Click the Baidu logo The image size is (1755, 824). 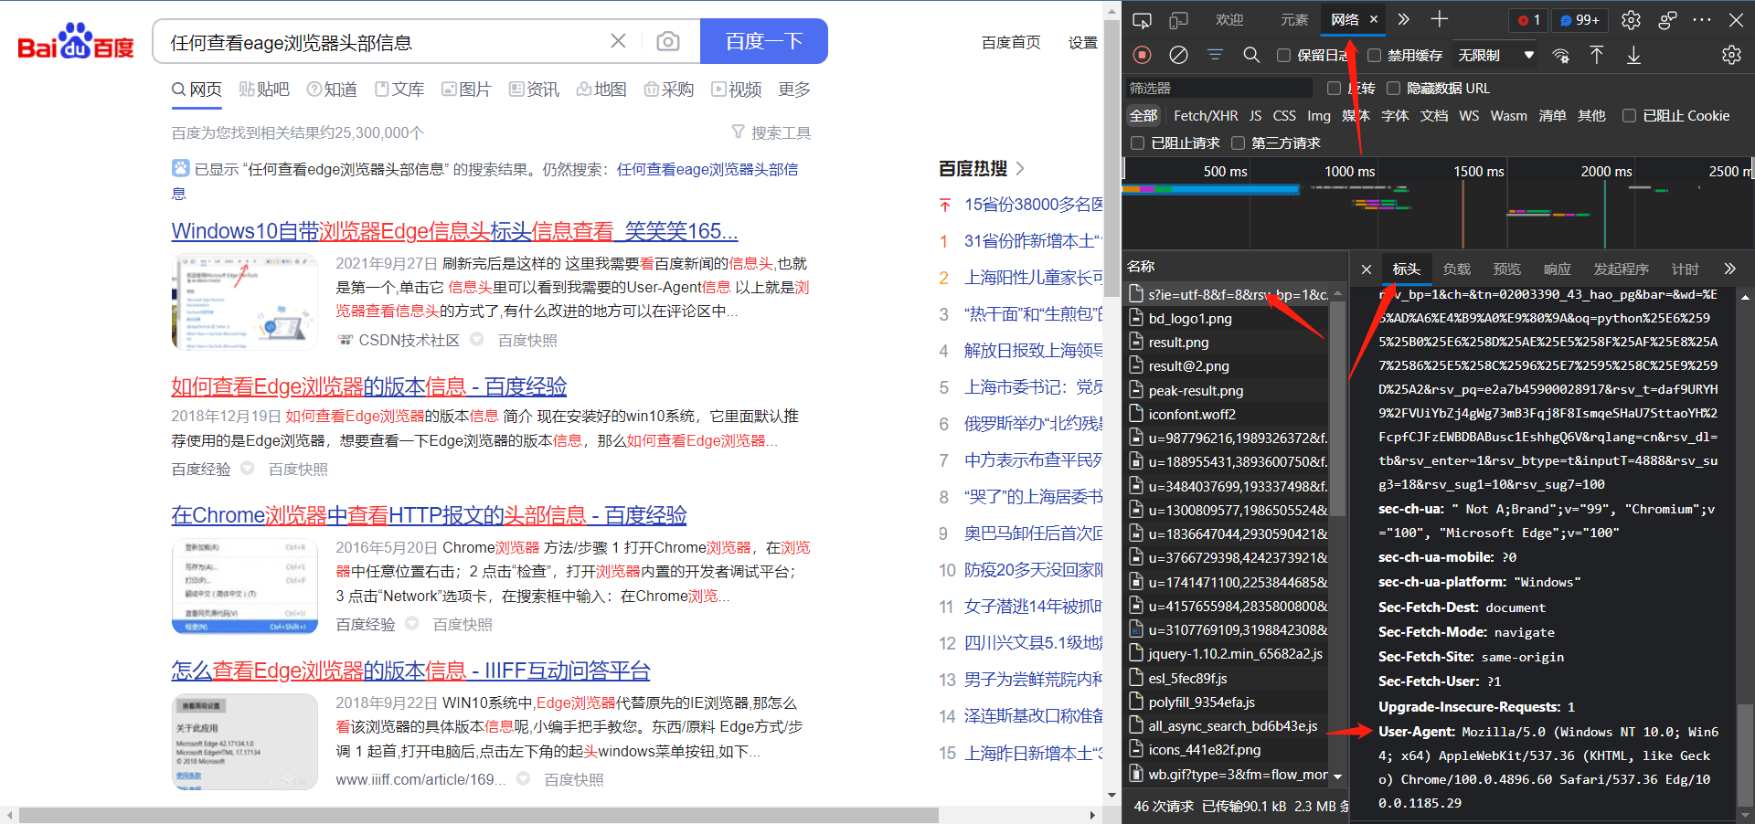coord(76,41)
